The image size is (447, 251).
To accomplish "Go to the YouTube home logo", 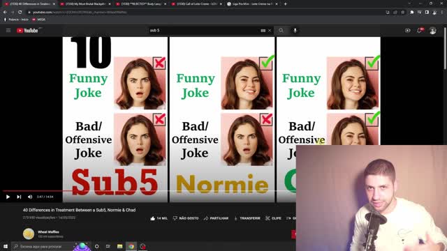I will (x=27, y=31).
